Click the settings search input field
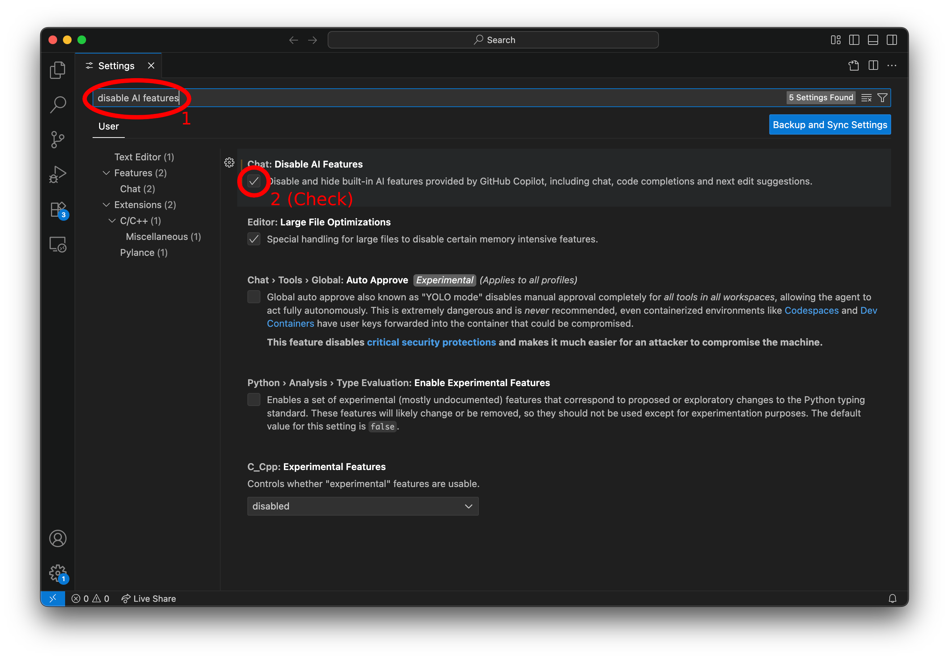Viewport: 949px width, 660px height. 455,98
